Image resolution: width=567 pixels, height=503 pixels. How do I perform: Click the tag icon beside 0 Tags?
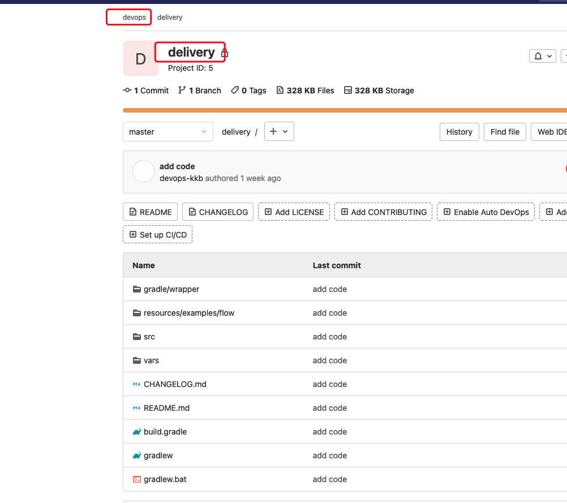(x=235, y=90)
